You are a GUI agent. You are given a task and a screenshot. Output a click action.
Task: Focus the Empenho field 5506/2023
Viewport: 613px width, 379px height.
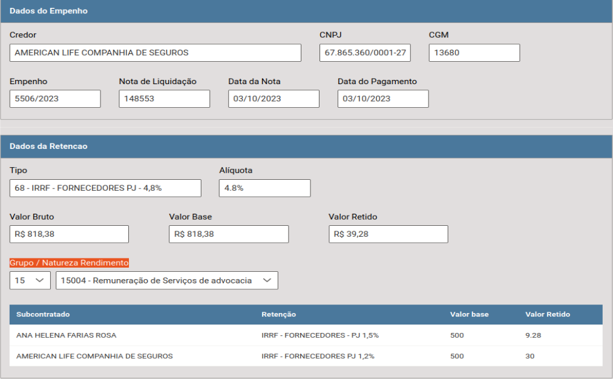pos(55,99)
